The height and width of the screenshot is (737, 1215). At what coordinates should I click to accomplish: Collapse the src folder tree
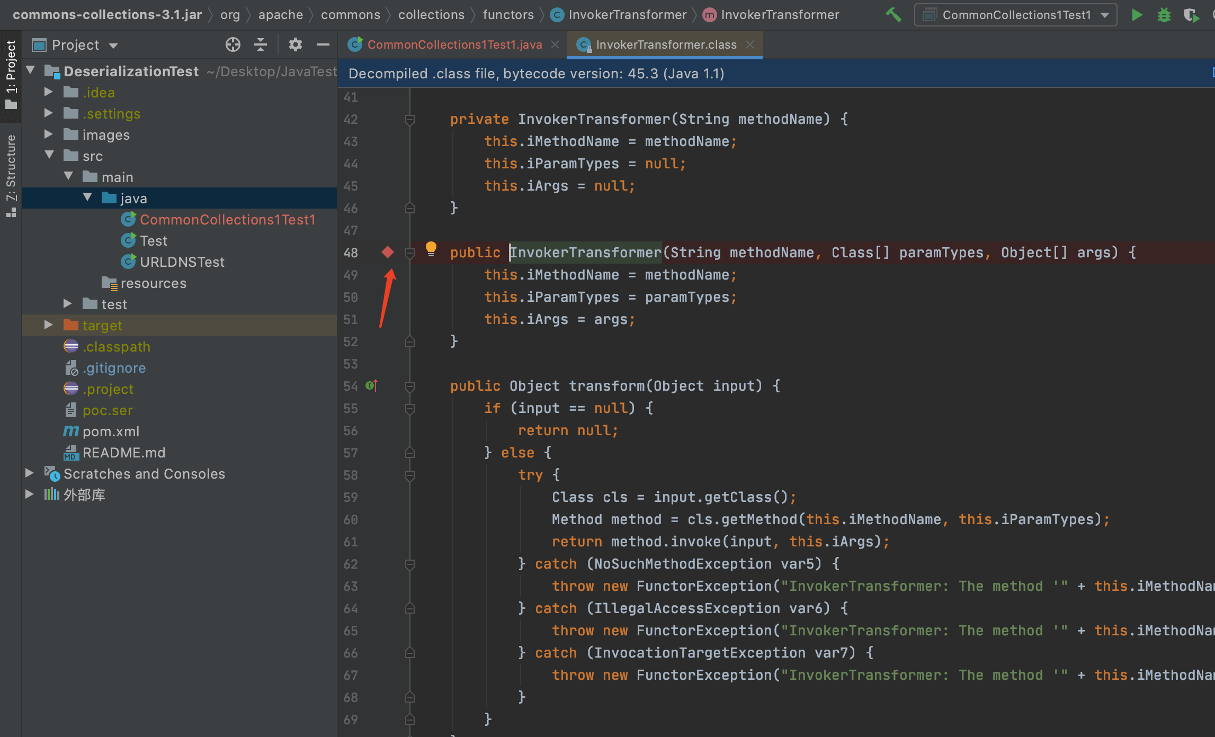point(49,156)
